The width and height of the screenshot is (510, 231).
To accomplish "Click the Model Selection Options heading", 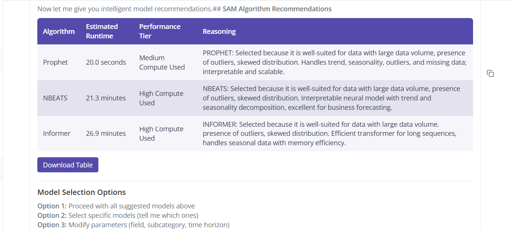I will point(81,192).
